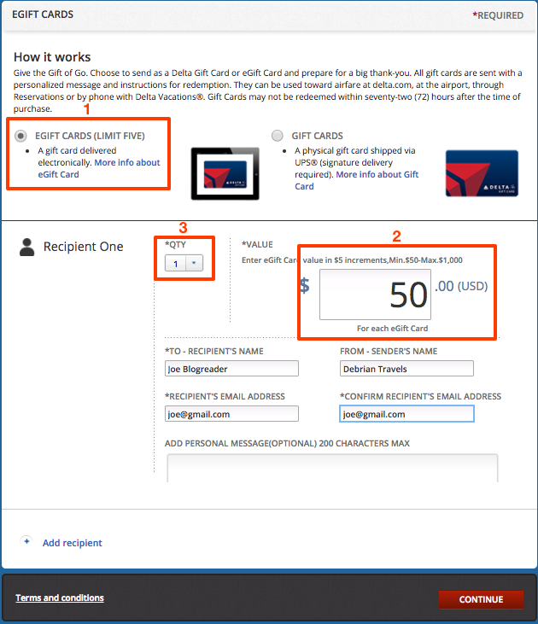This screenshot has height=624, width=538.
Task: Click the personal message text area
Action: (x=332, y=469)
